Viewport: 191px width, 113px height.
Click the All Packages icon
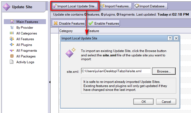11,56
